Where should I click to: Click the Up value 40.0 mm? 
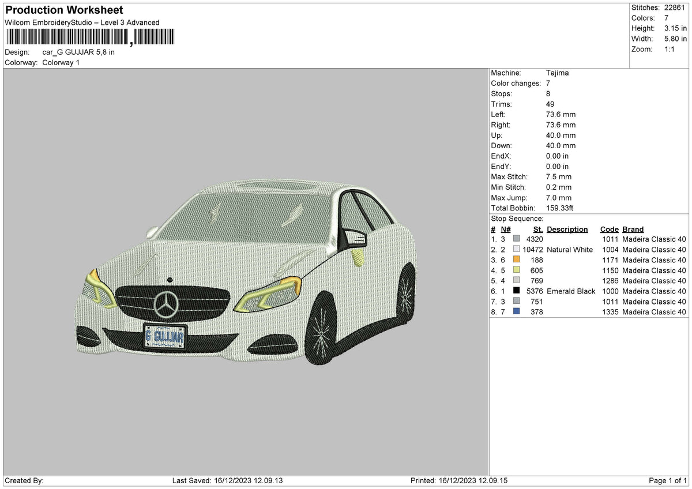pos(561,136)
